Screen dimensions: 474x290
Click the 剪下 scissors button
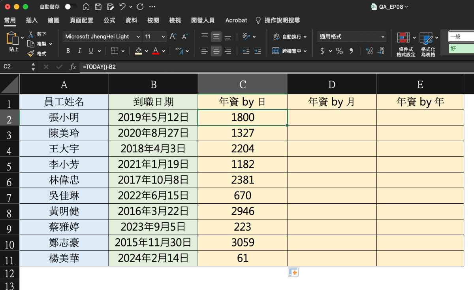click(38, 34)
